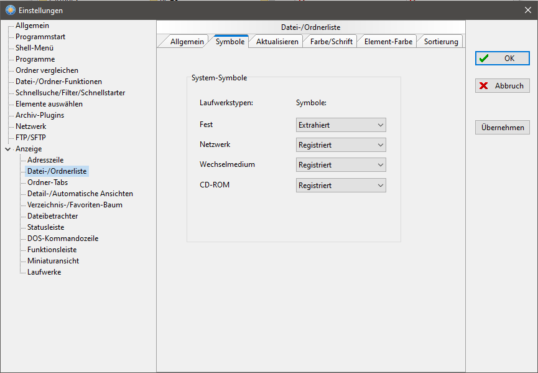Image resolution: width=538 pixels, height=373 pixels.
Task: Go to the Sortierung tab
Action: pyautogui.click(x=441, y=42)
